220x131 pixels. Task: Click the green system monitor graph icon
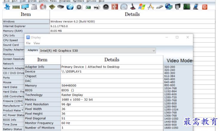click(x=187, y=7)
